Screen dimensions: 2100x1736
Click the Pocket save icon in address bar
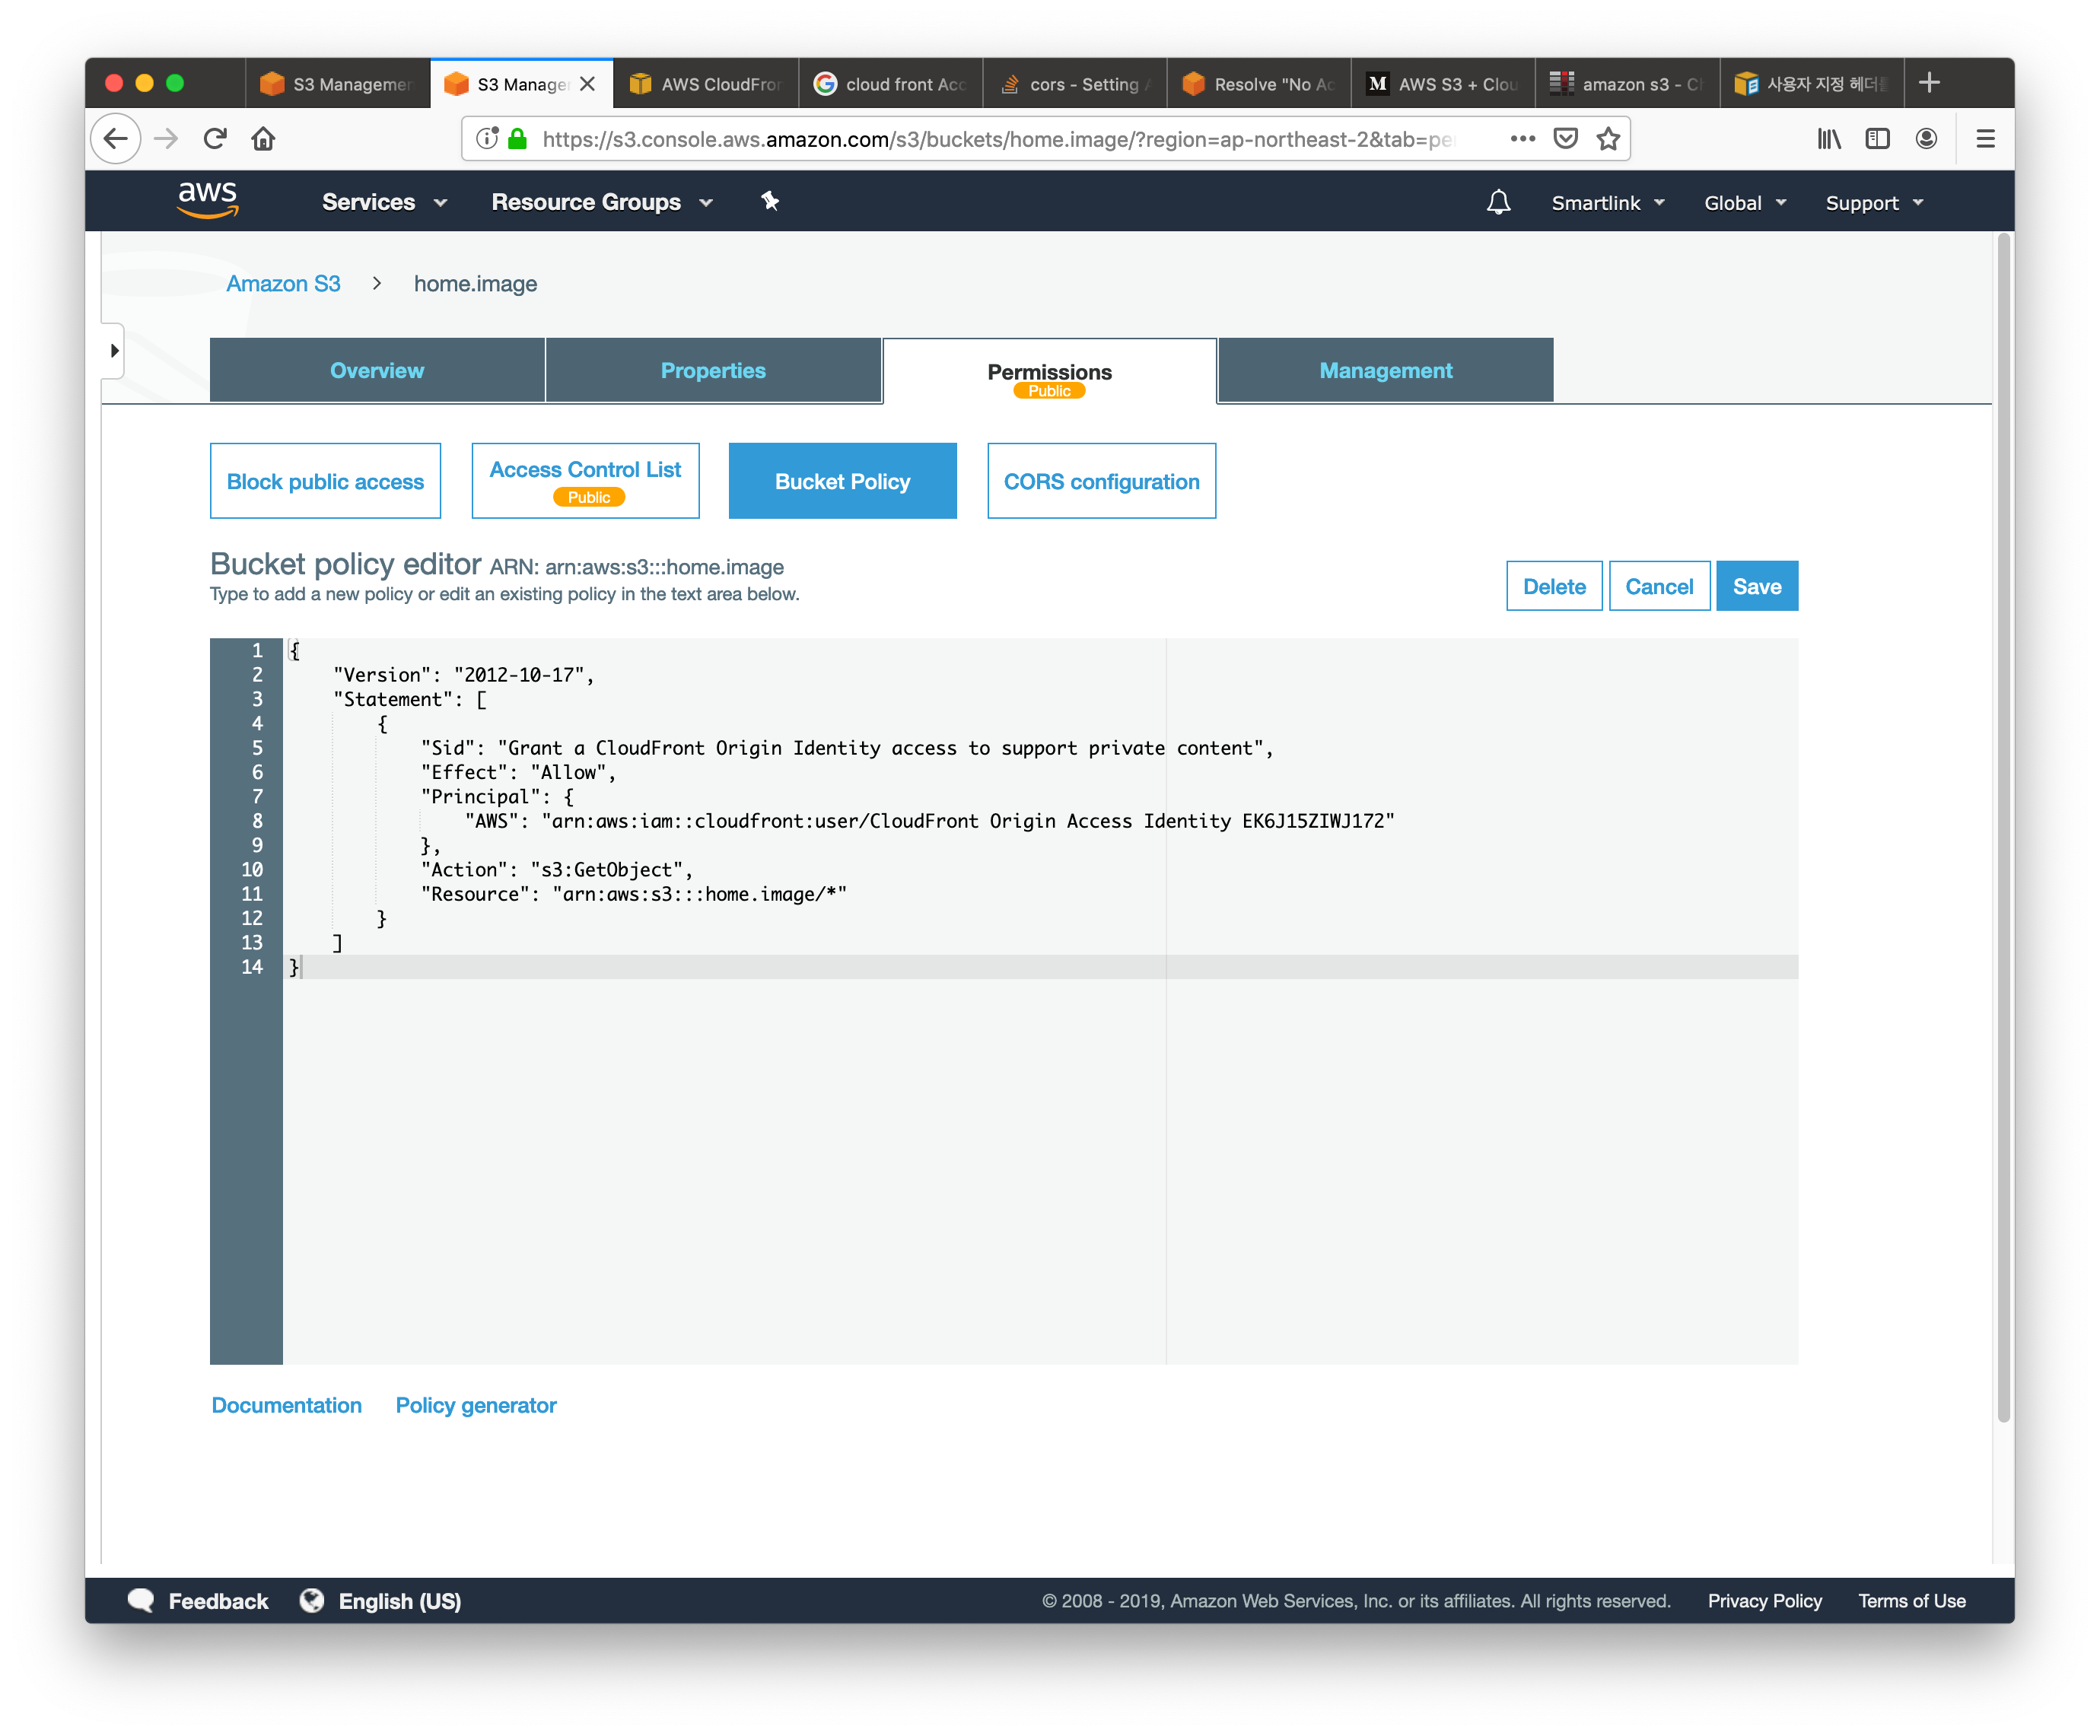pos(1565,139)
